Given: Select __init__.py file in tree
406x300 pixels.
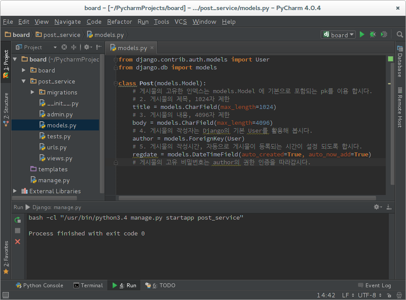Looking at the screenshot, I should [x=59, y=103].
